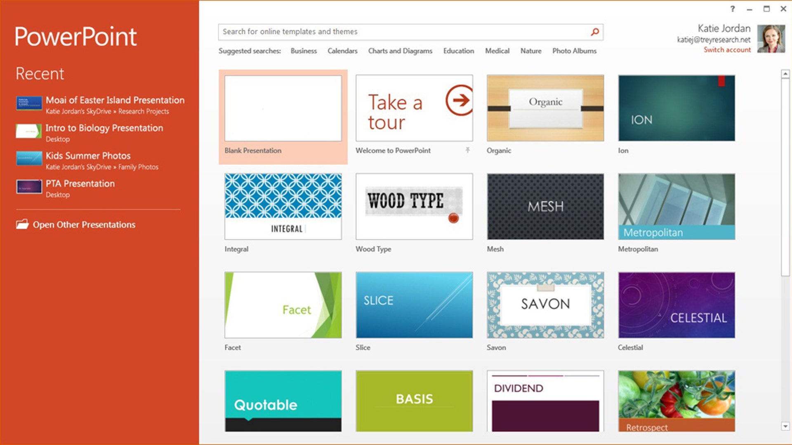Click the search magnifier icon
The width and height of the screenshot is (792, 445).
tap(594, 31)
